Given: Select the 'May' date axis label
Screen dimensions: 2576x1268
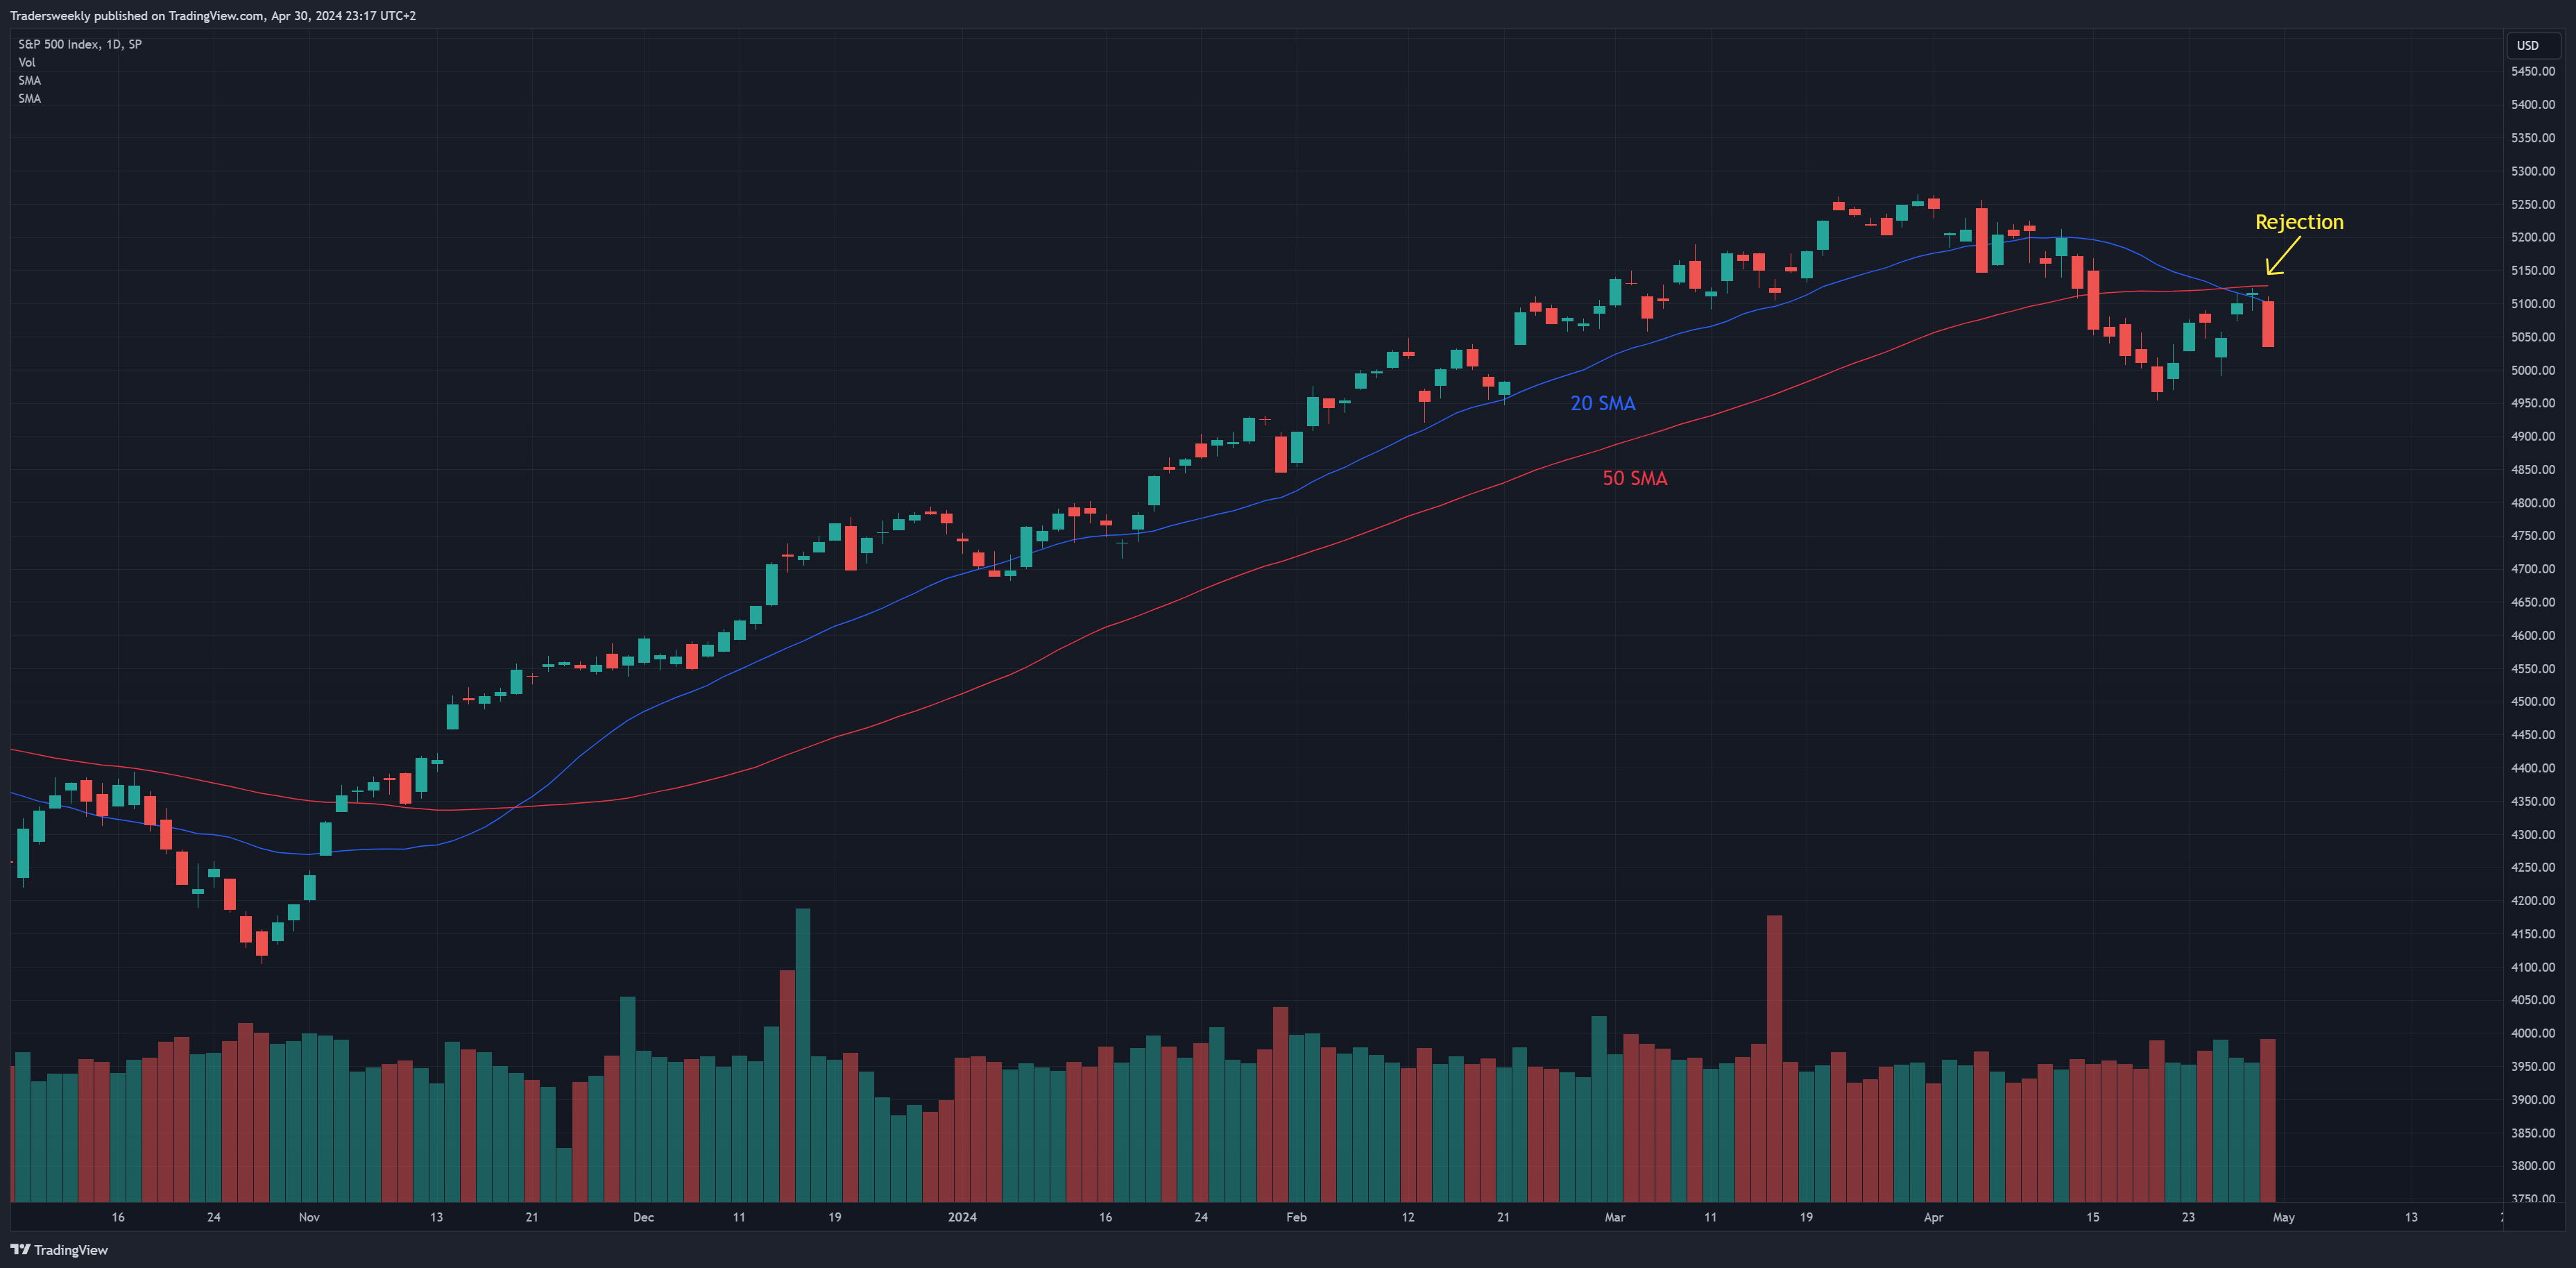Looking at the screenshot, I should [2284, 1217].
